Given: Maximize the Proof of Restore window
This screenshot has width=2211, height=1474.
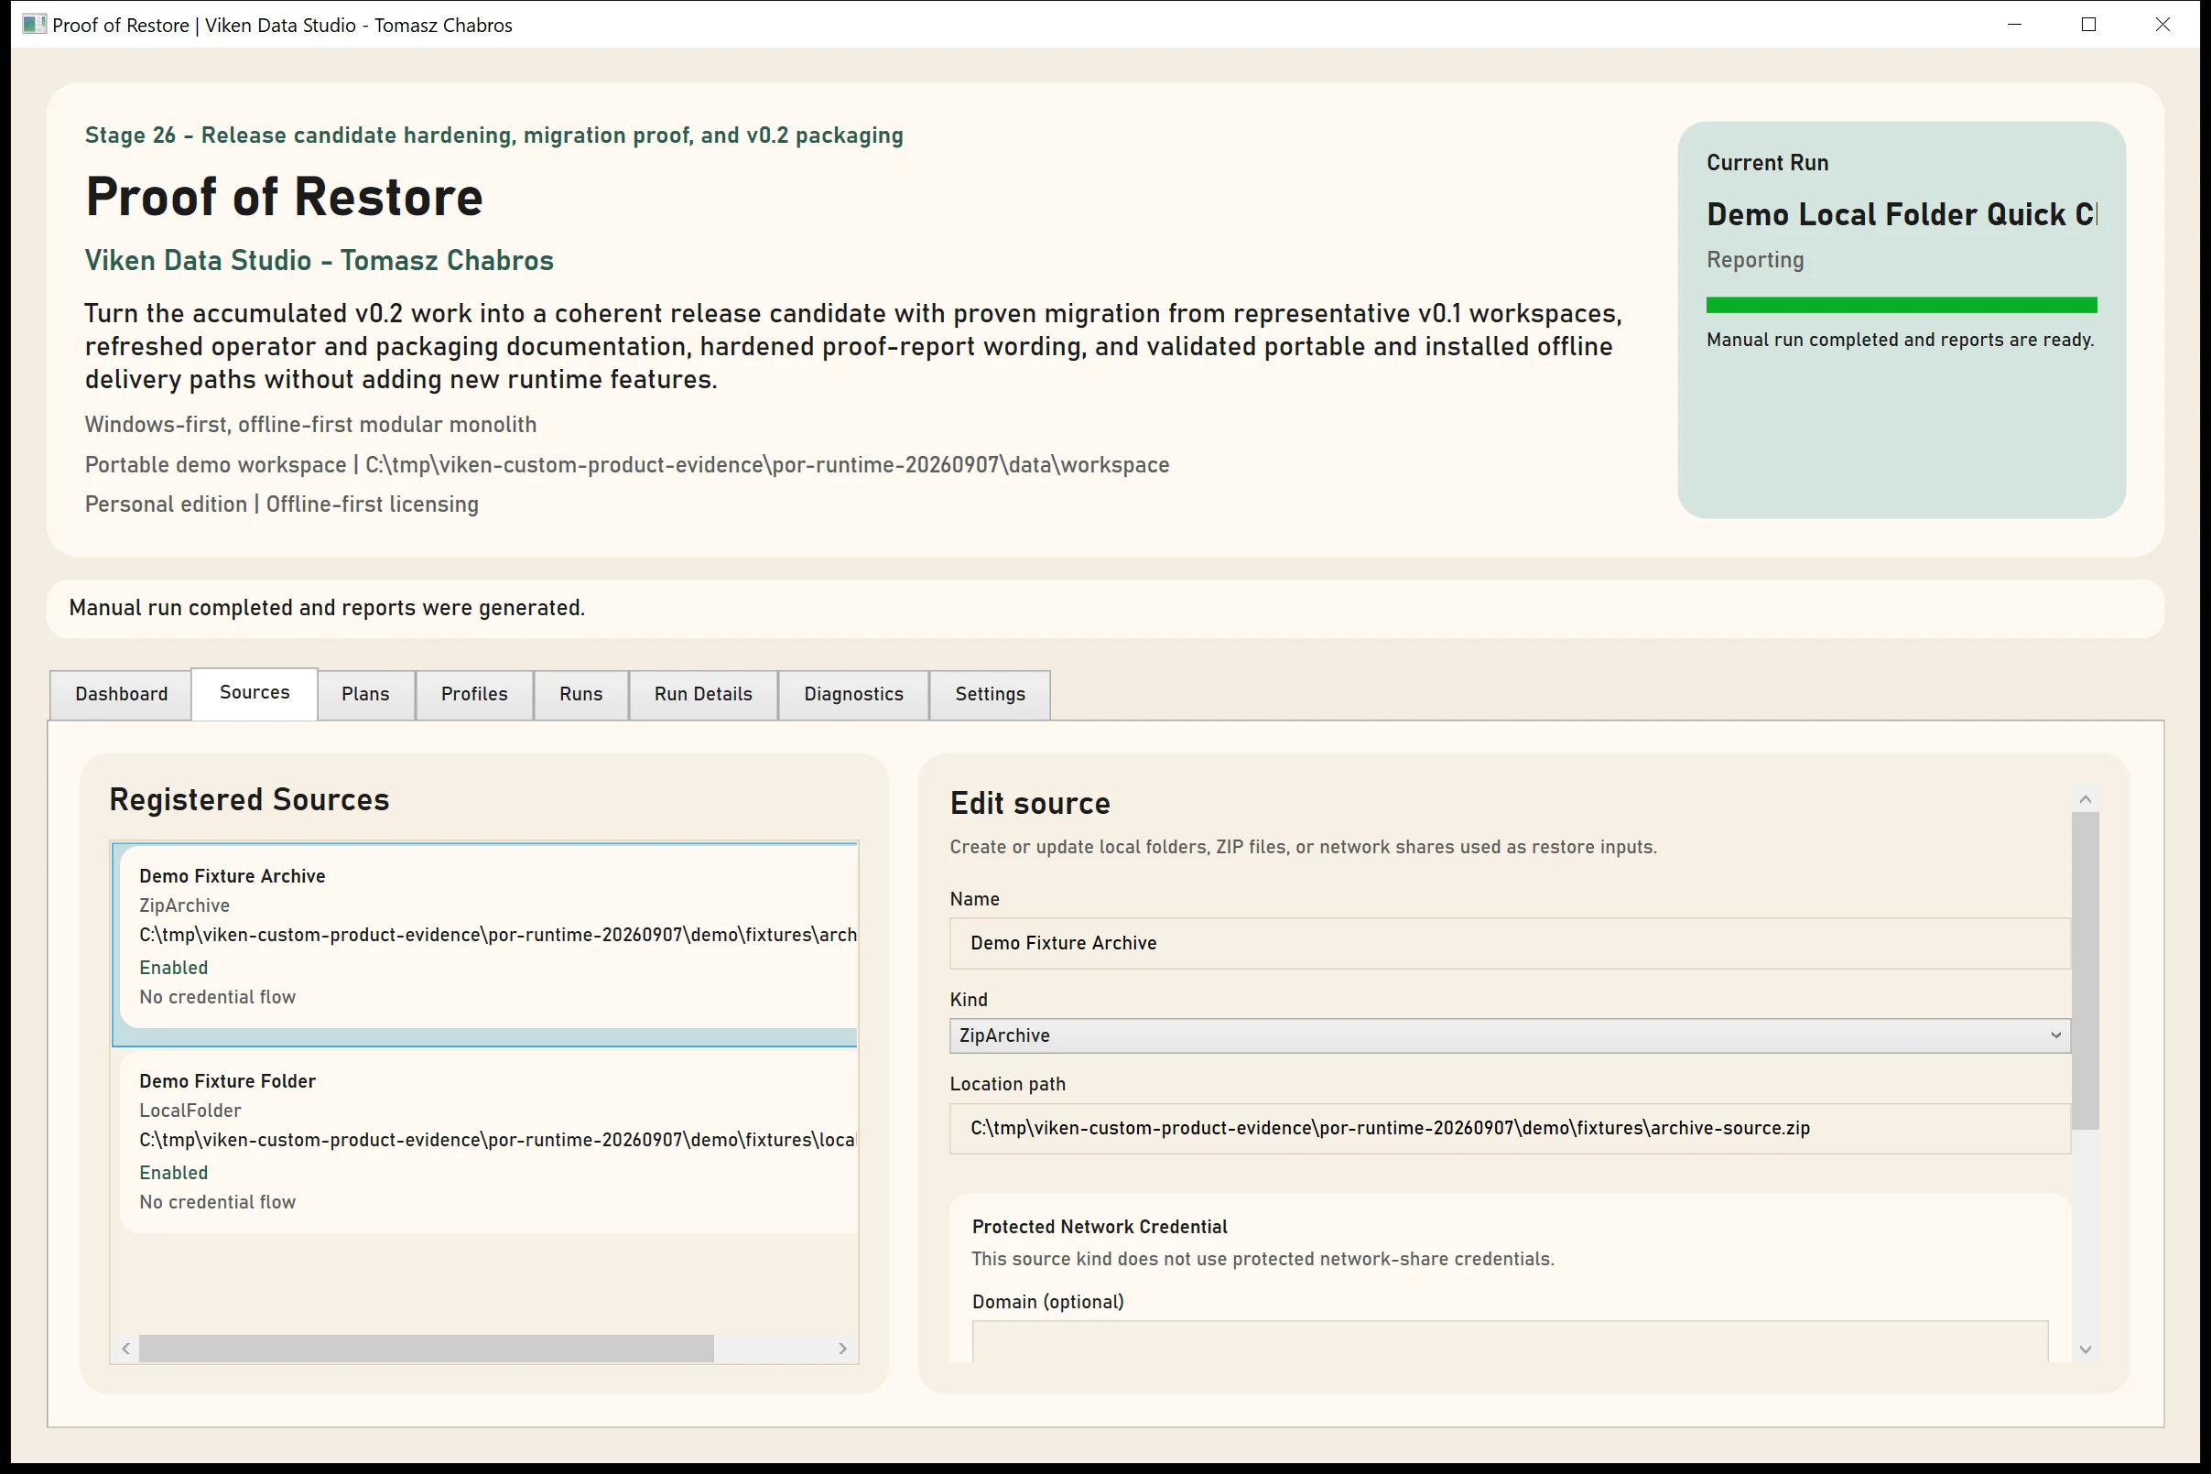Looking at the screenshot, I should click(x=2089, y=25).
